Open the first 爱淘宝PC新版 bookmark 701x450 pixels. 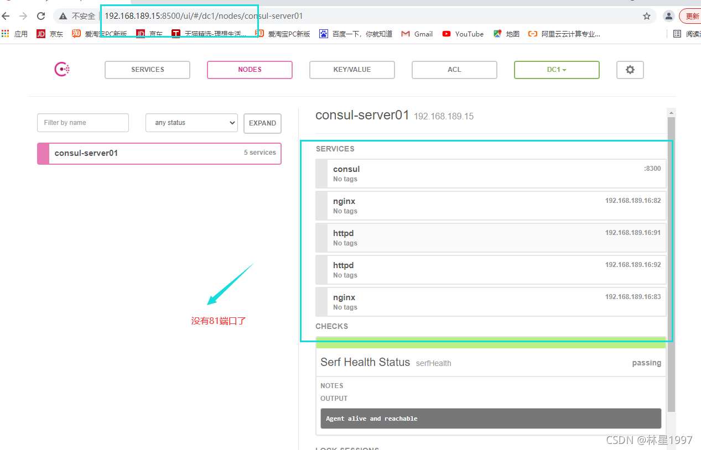point(100,34)
